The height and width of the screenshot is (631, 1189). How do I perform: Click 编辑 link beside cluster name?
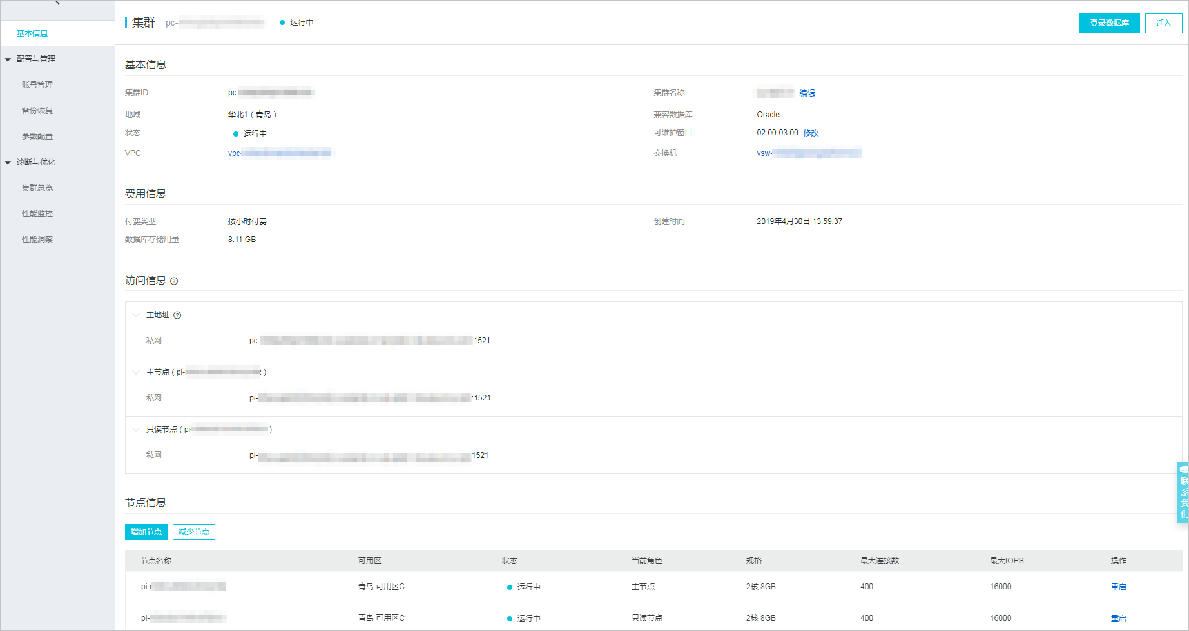[x=807, y=93]
